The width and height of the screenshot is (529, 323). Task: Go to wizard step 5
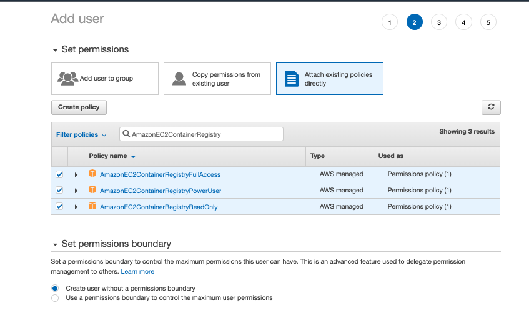pyautogui.click(x=488, y=22)
